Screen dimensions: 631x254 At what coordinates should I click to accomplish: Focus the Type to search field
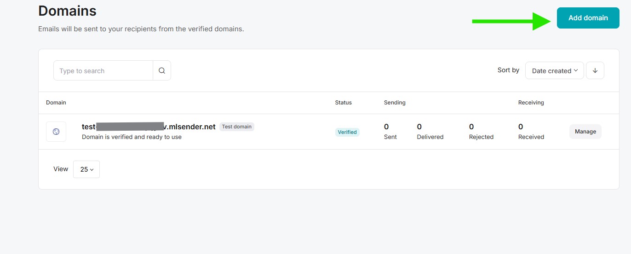103,70
